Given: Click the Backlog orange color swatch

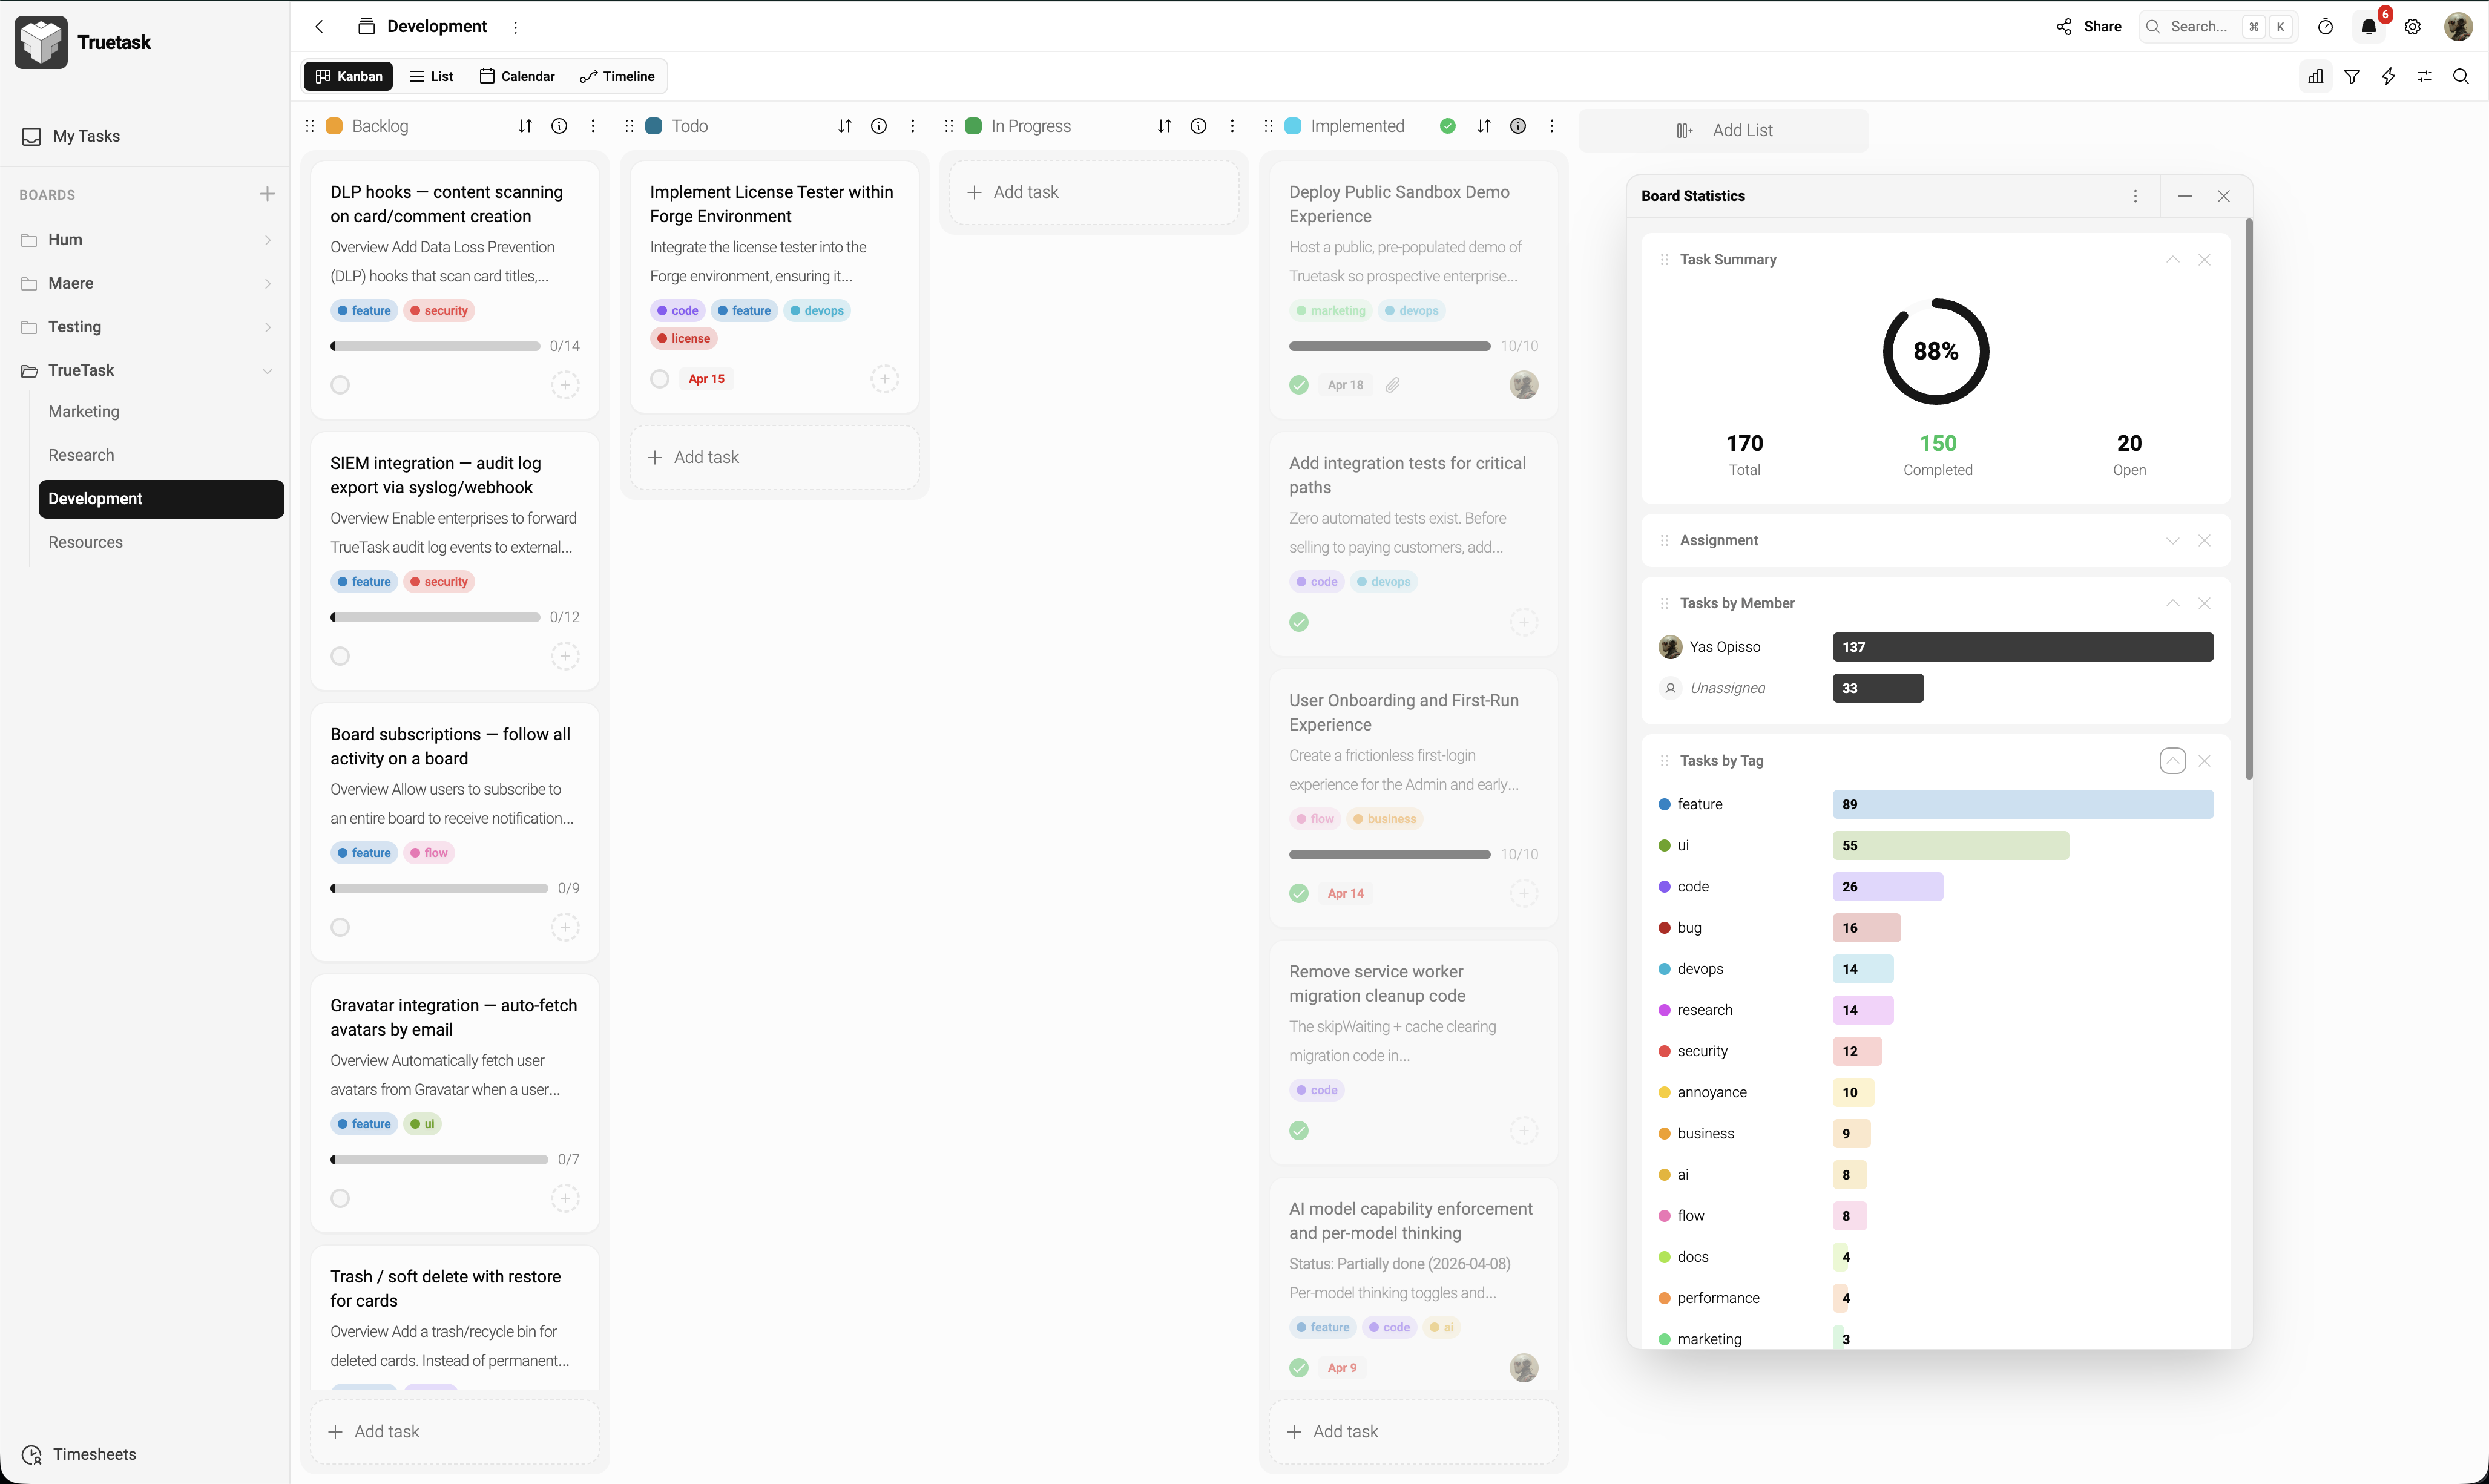Looking at the screenshot, I should pyautogui.click(x=335, y=126).
